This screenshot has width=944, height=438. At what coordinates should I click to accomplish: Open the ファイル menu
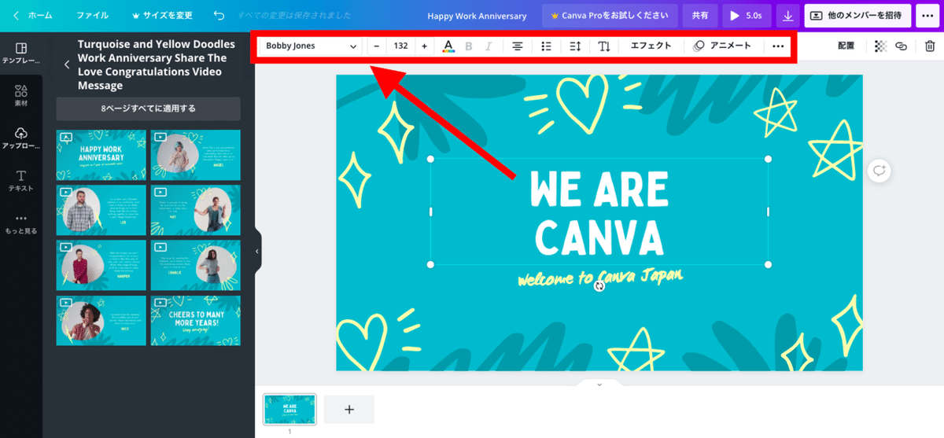pyautogui.click(x=93, y=16)
